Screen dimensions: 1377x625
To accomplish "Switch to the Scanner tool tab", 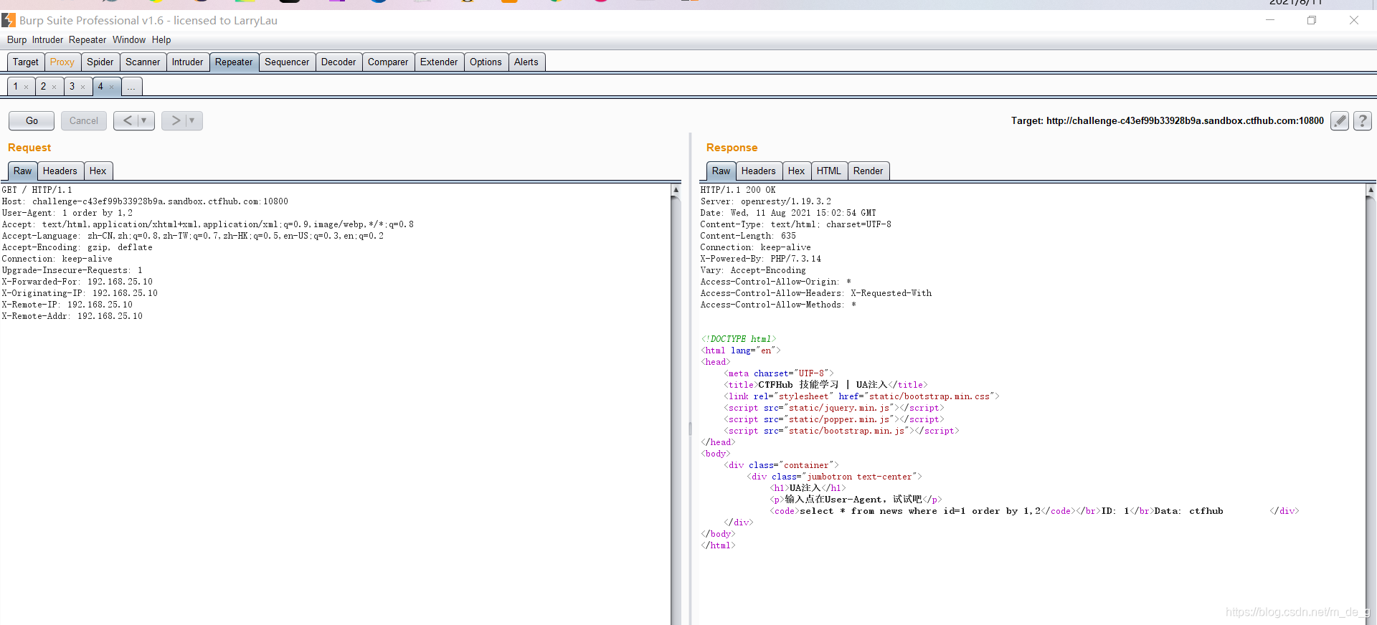I will click(x=143, y=62).
